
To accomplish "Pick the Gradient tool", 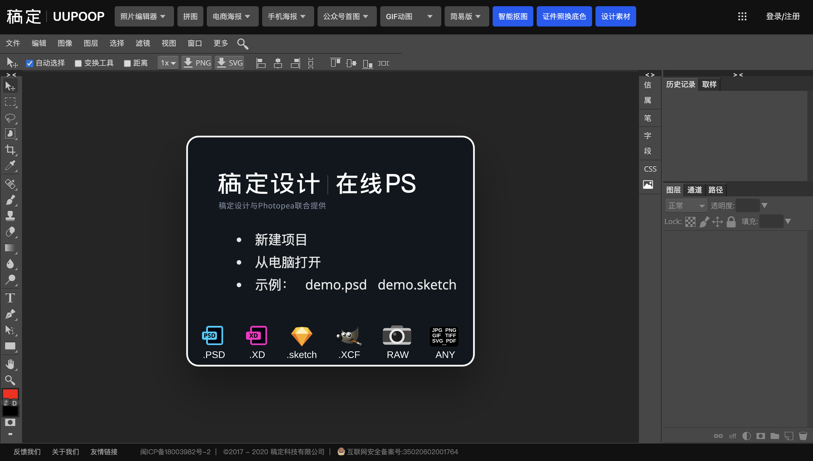I will pyautogui.click(x=10, y=248).
